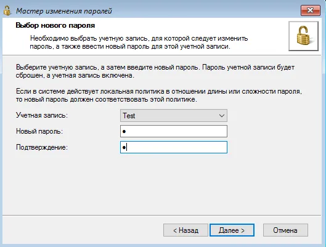Image resolution: width=326 pixels, height=247 pixels.
Task: Click the large open padlock image
Action: (x=303, y=36)
